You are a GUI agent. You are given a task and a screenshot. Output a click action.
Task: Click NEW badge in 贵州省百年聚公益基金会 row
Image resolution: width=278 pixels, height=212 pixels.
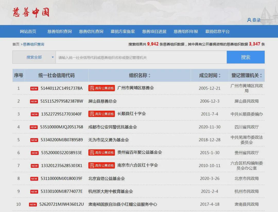(x=34, y=153)
